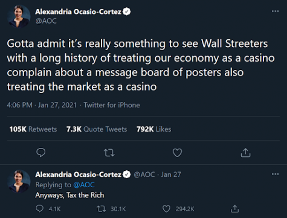Open more options menu on main tweet
Image resolution: width=287 pixels, height=218 pixels.
(276, 11)
